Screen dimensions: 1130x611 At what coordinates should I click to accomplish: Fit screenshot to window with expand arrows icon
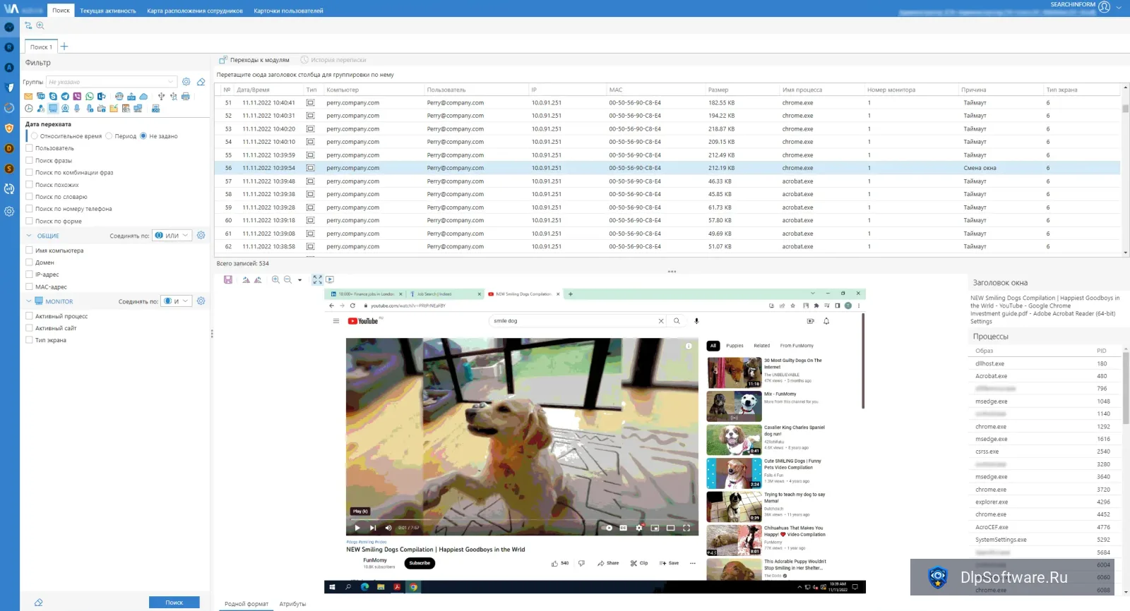[317, 280]
